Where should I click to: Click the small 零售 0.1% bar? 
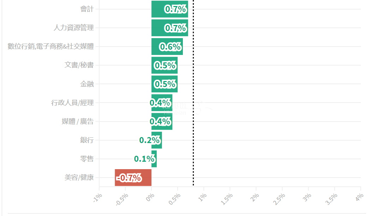pos(154,159)
